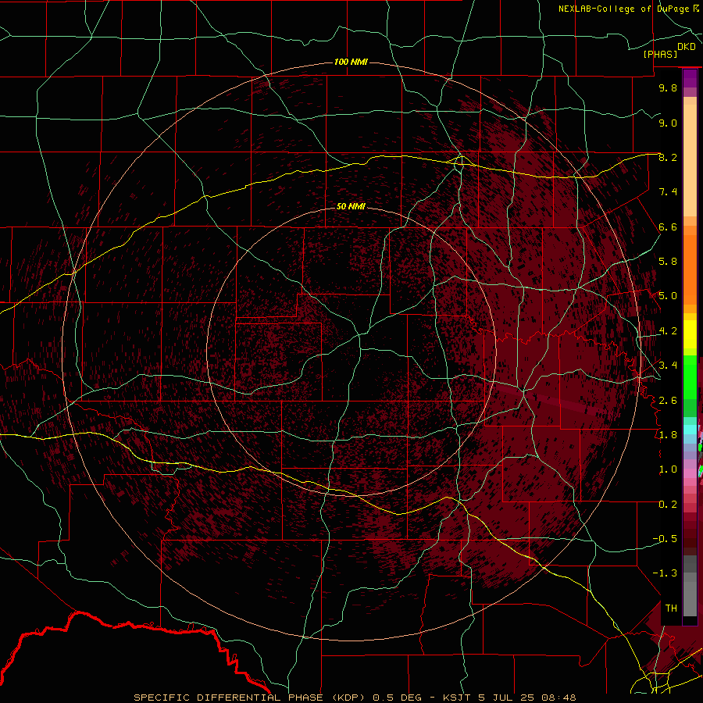
Task: Click the 4.2 scale value
Action: click(x=668, y=331)
